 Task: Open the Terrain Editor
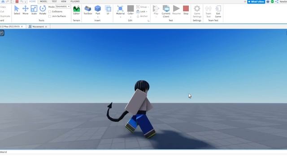coord(77,10)
